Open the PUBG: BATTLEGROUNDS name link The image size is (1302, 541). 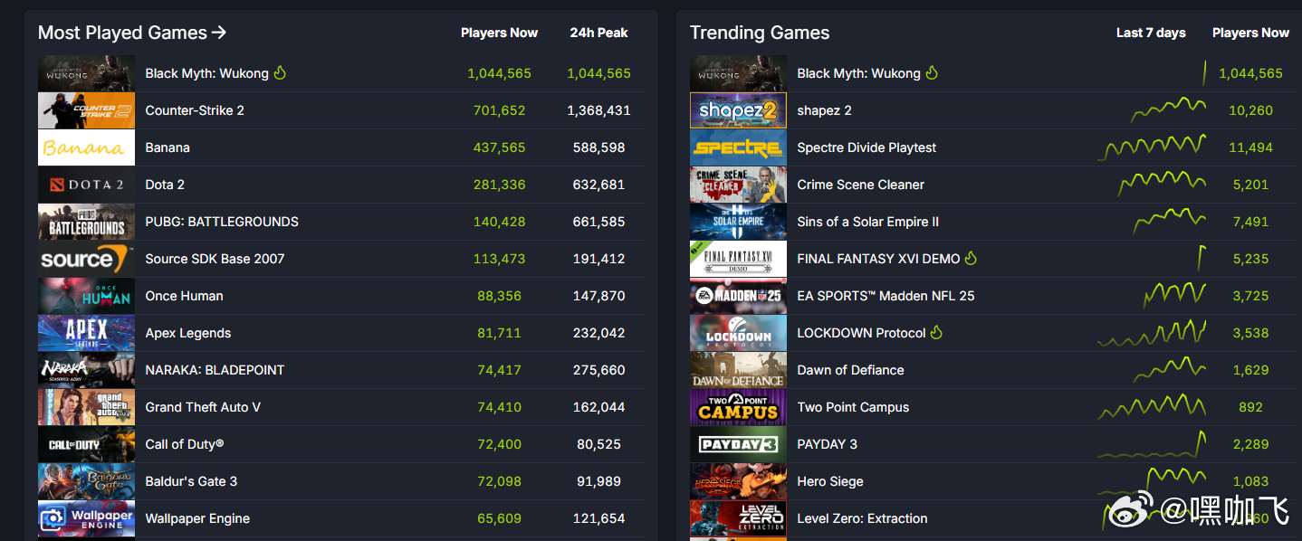tap(222, 222)
